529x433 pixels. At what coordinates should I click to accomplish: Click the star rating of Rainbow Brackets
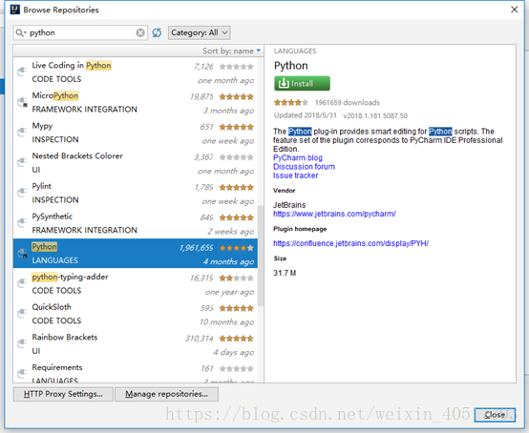point(237,339)
